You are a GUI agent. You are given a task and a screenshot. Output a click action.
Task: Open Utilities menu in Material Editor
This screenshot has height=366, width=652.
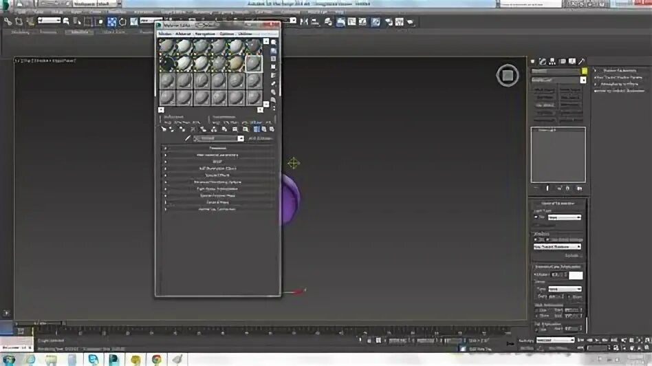[245, 34]
